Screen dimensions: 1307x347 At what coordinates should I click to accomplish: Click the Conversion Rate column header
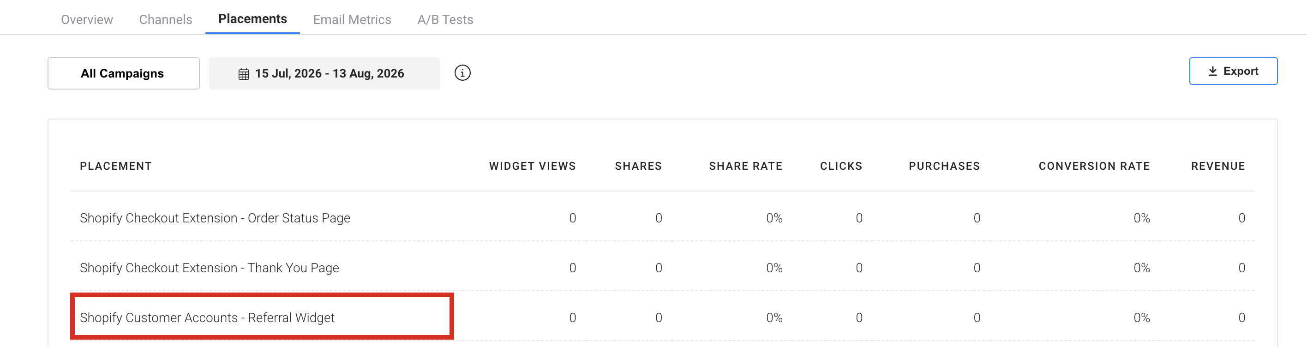(x=1094, y=166)
